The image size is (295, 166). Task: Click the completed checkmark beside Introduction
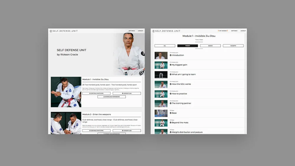pyautogui.click(x=171, y=55)
